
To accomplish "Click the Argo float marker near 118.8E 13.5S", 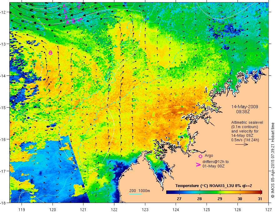I will pyautogui.click(x=14, y=58).
